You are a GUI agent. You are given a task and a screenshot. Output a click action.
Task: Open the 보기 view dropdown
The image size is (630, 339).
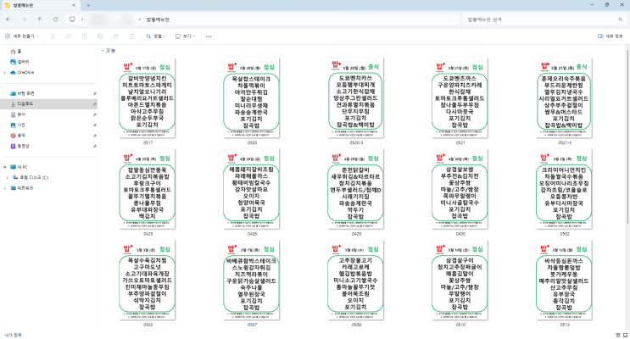[x=185, y=36]
